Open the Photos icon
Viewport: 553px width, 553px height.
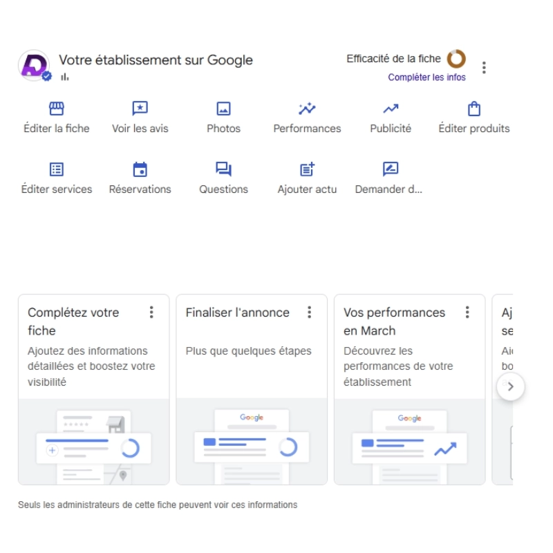coord(223,109)
